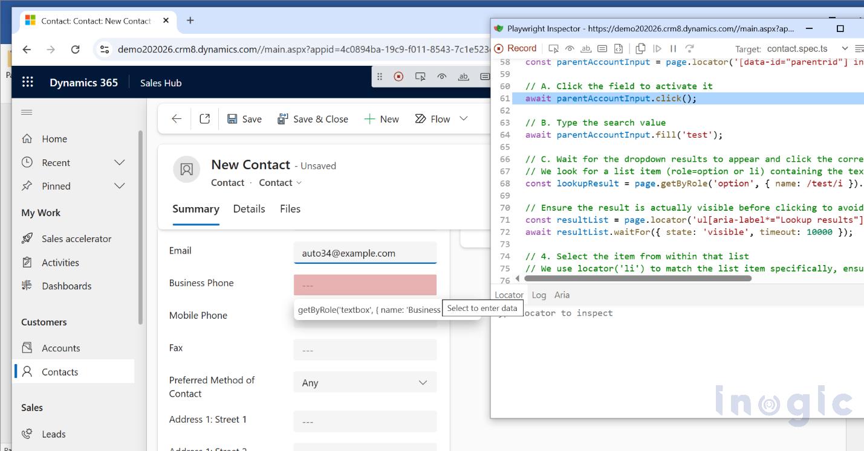This screenshot has width=864, height=451.
Task: Click the Assert visibility eye icon
Action: [x=570, y=48]
